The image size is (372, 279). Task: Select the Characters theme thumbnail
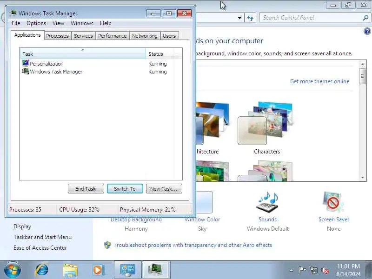[x=266, y=123]
